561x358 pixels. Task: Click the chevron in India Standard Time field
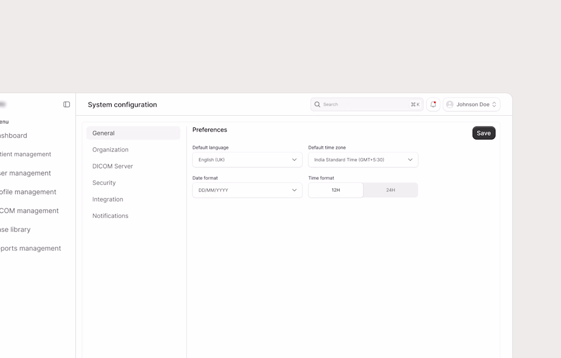410,160
